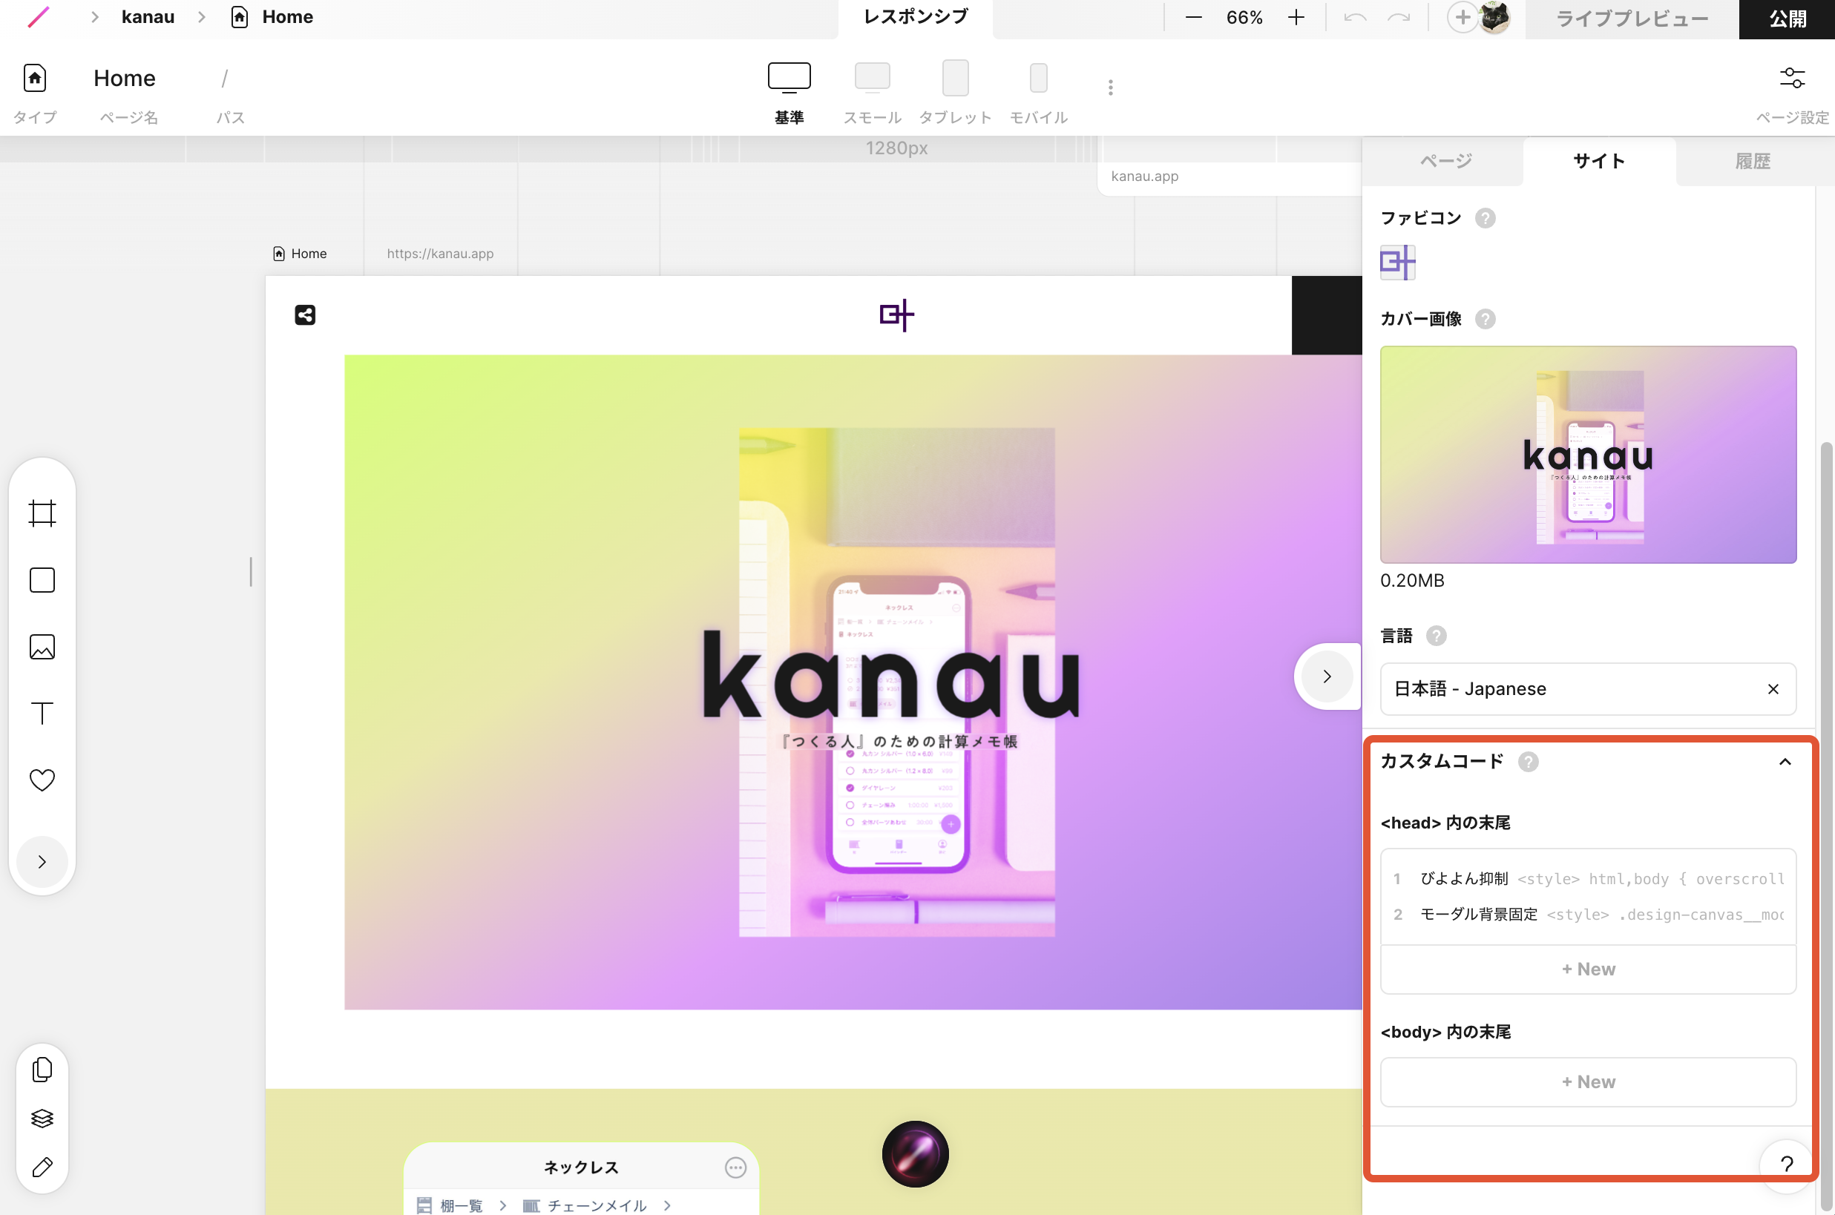Edit the path slash field
1835x1215 pixels.
point(225,79)
